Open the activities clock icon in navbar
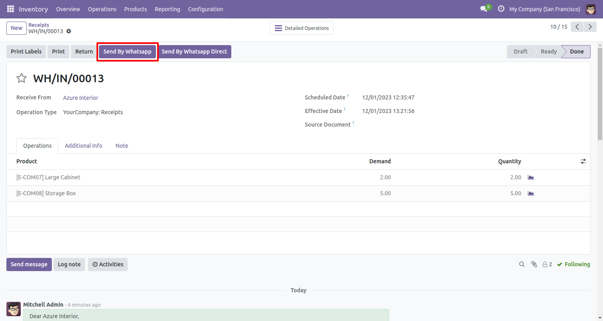Screen dimensions: 603x321 coord(501,9)
